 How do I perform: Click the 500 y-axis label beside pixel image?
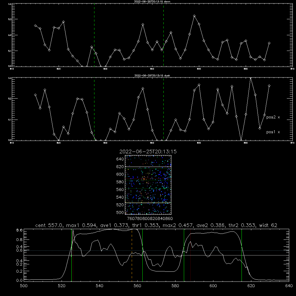[120, 213]
